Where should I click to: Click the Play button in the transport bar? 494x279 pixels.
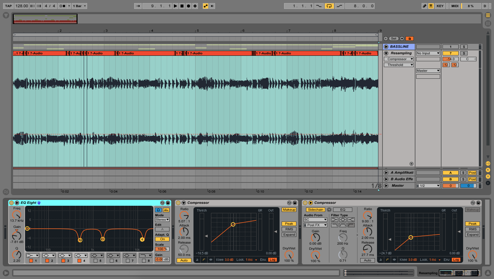pos(175,6)
